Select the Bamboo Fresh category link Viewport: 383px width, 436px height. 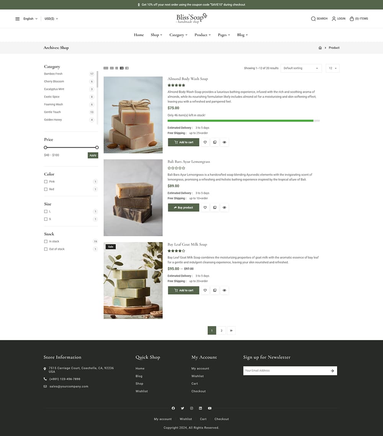point(53,74)
